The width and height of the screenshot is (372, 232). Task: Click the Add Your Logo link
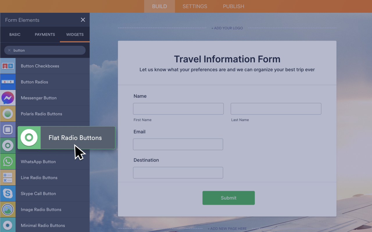pos(227,28)
